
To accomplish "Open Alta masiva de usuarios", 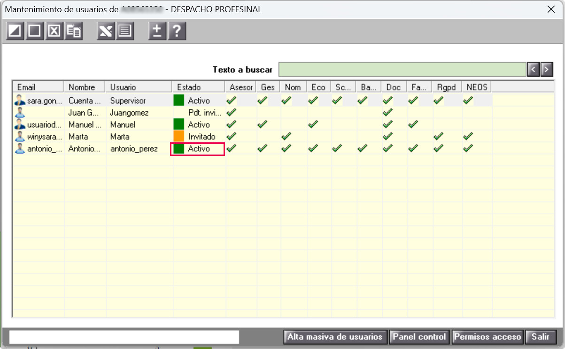I will (335, 337).
